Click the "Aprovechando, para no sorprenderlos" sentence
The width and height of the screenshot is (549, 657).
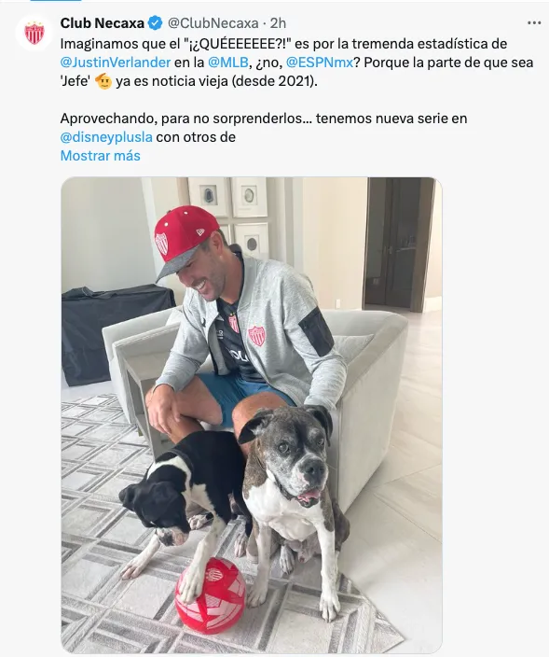coord(181,119)
